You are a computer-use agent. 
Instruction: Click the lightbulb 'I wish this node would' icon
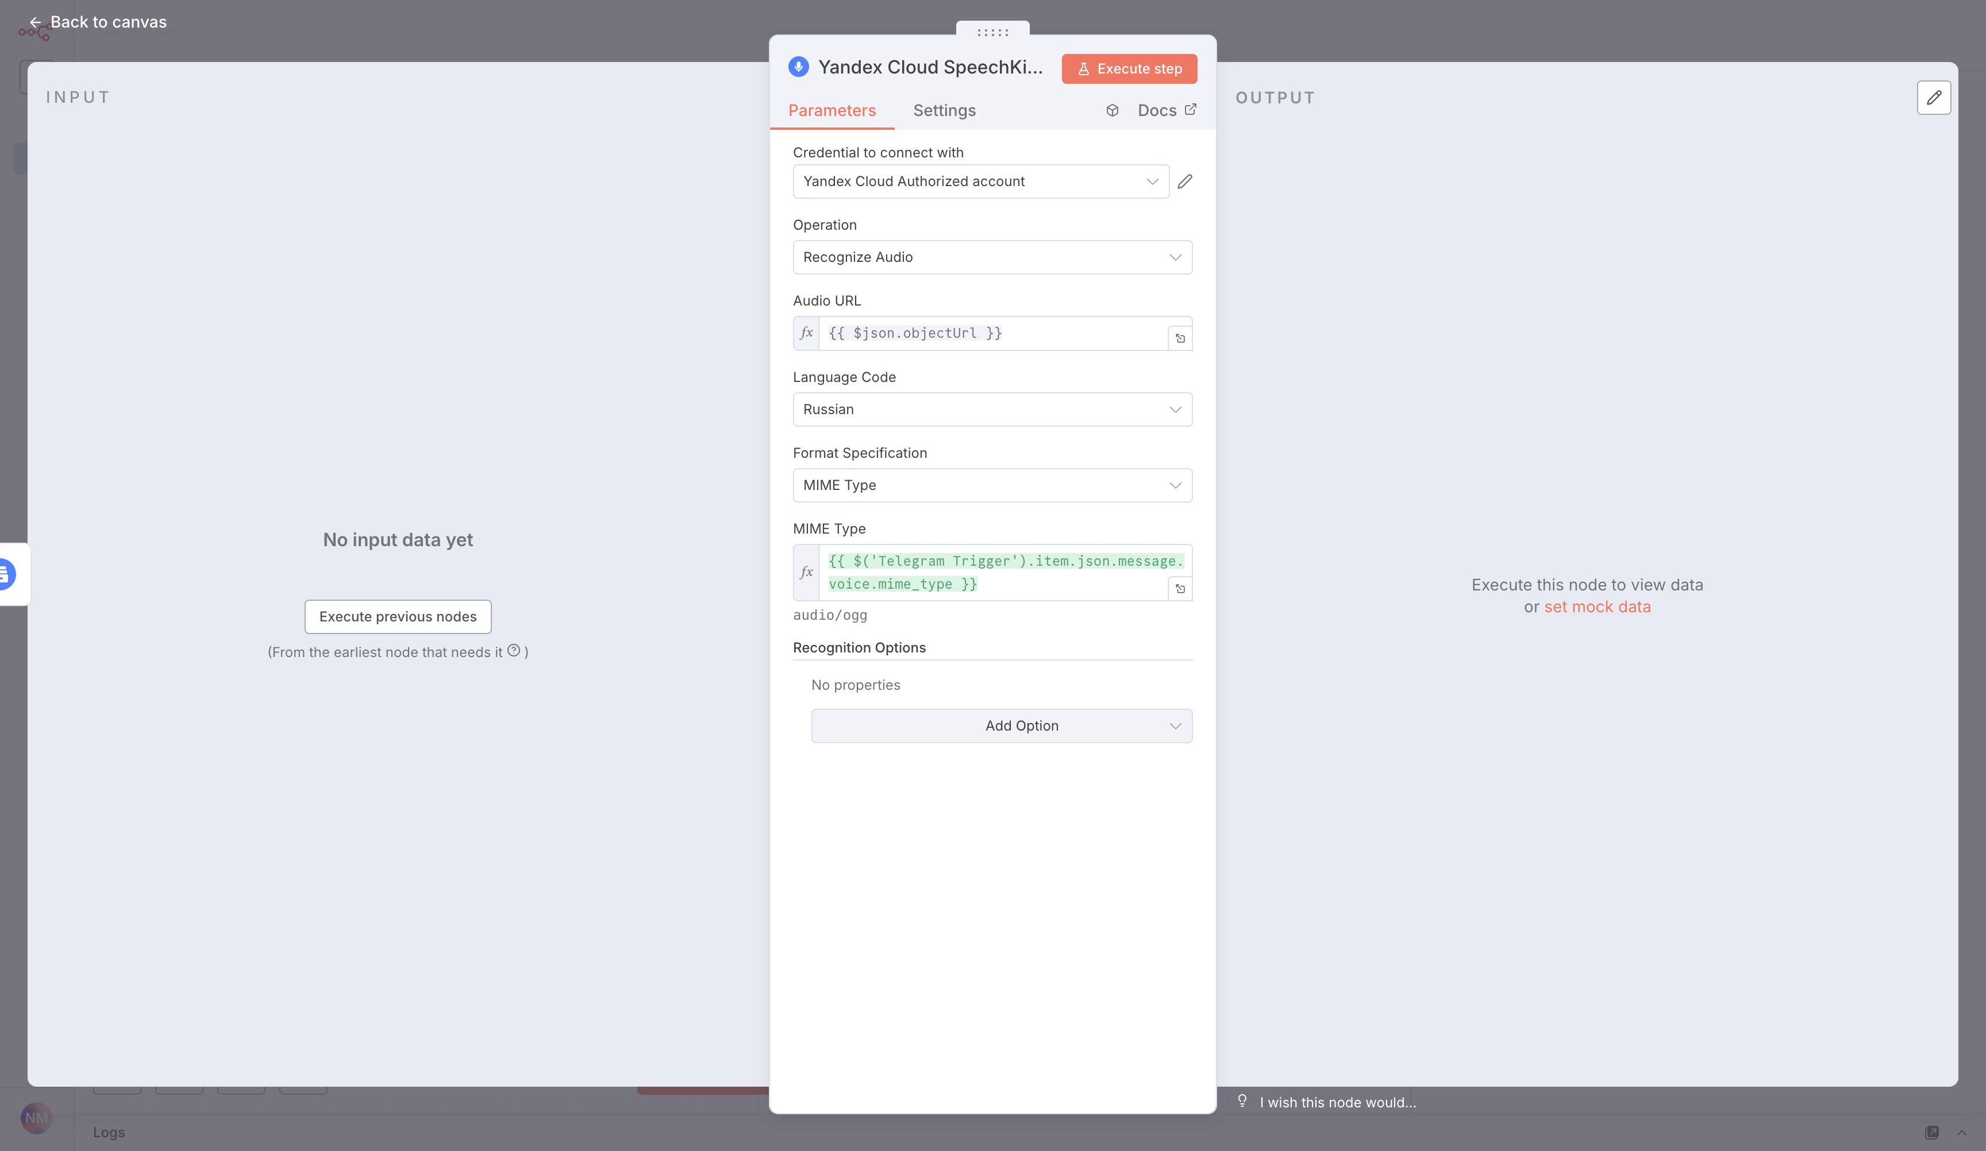(x=1242, y=1100)
